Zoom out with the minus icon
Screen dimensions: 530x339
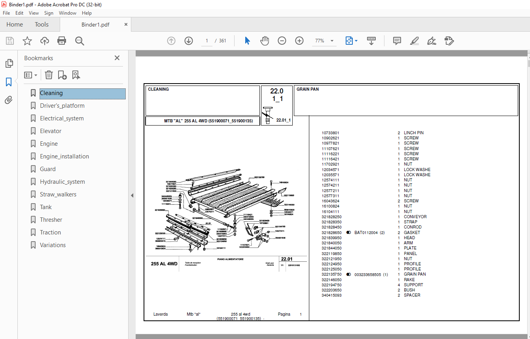[282, 41]
